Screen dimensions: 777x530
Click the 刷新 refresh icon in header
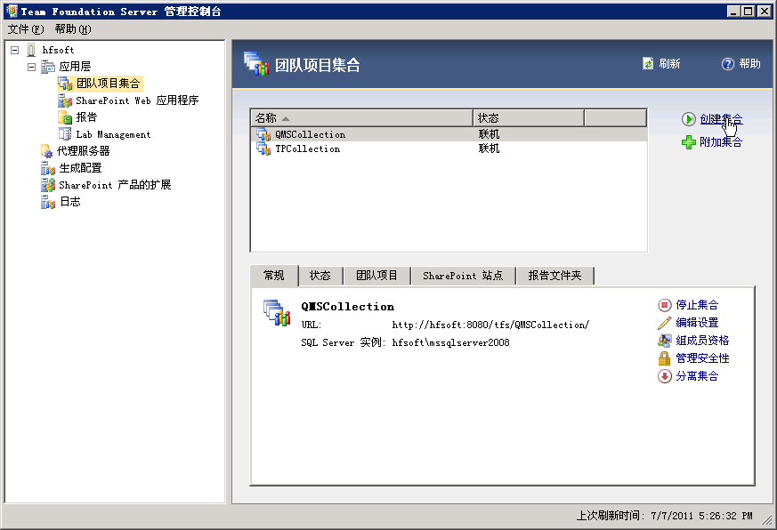(648, 63)
